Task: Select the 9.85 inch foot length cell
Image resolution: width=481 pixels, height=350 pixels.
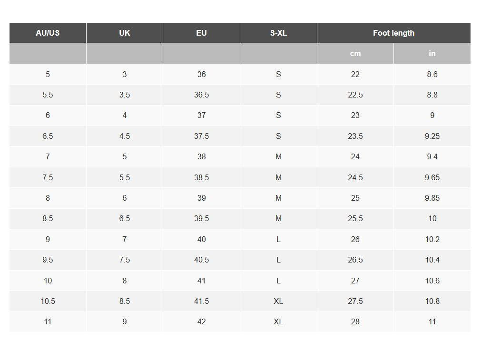Action: click(432, 198)
